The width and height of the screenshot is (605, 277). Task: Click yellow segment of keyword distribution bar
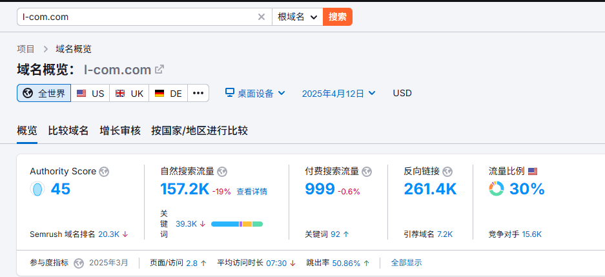pyautogui.click(x=247, y=224)
